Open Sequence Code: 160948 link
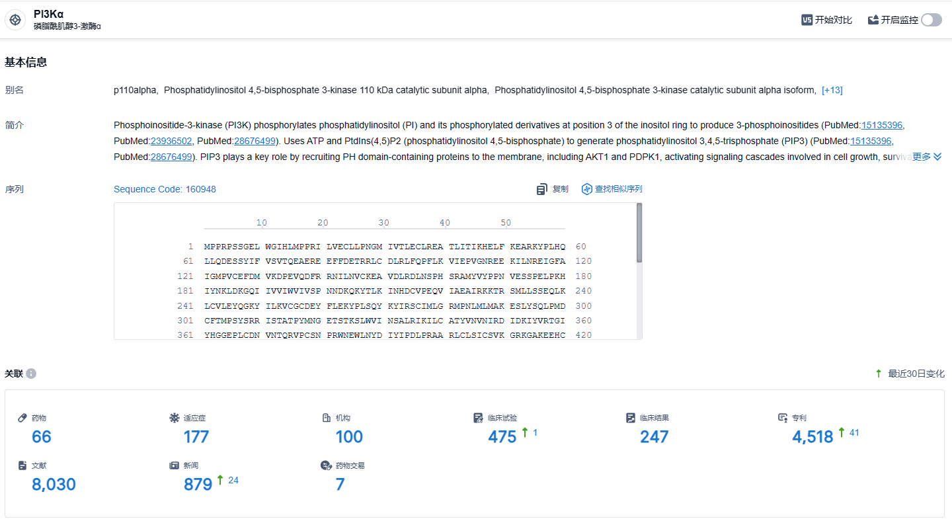952x521 pixels. coord(165,189)
